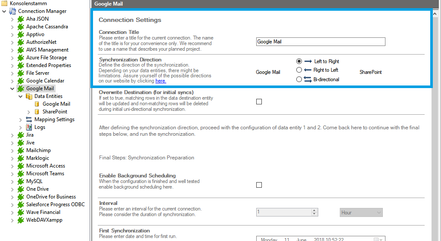
Task: Click the AuthorizeNet connection icon
Action: [x=21, y=42]
